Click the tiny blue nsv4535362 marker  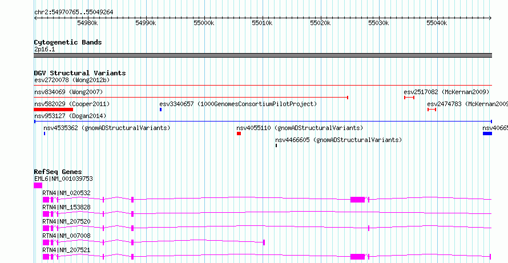[x=45, y=133]
